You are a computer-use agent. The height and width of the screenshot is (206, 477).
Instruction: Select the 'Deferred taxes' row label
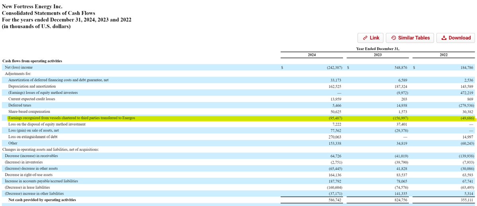pyautogui.click(x=20, y=105)
